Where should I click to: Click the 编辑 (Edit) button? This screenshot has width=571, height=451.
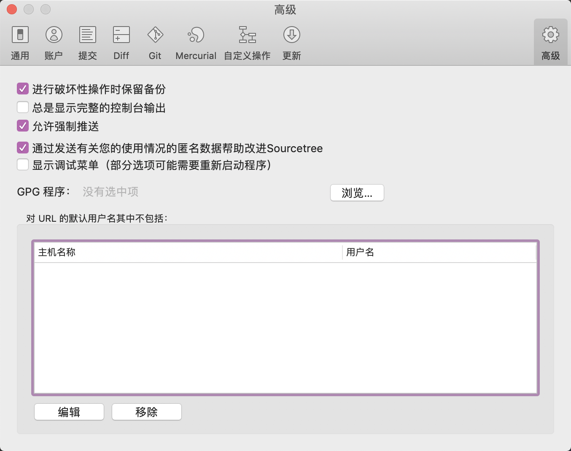(69, 412)
